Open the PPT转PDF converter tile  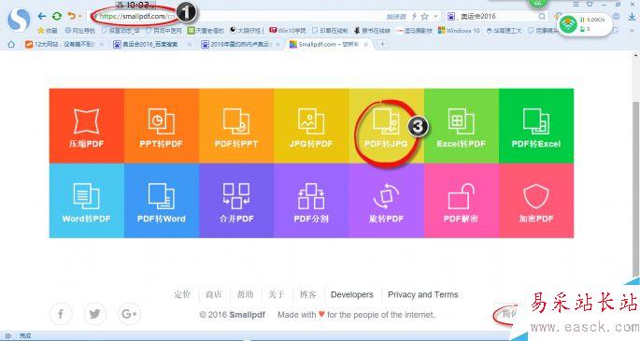coord(162,126)
